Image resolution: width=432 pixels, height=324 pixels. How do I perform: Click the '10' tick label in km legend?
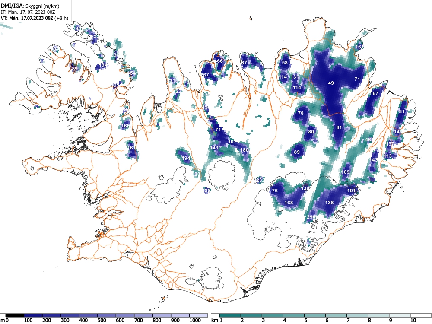413,321
